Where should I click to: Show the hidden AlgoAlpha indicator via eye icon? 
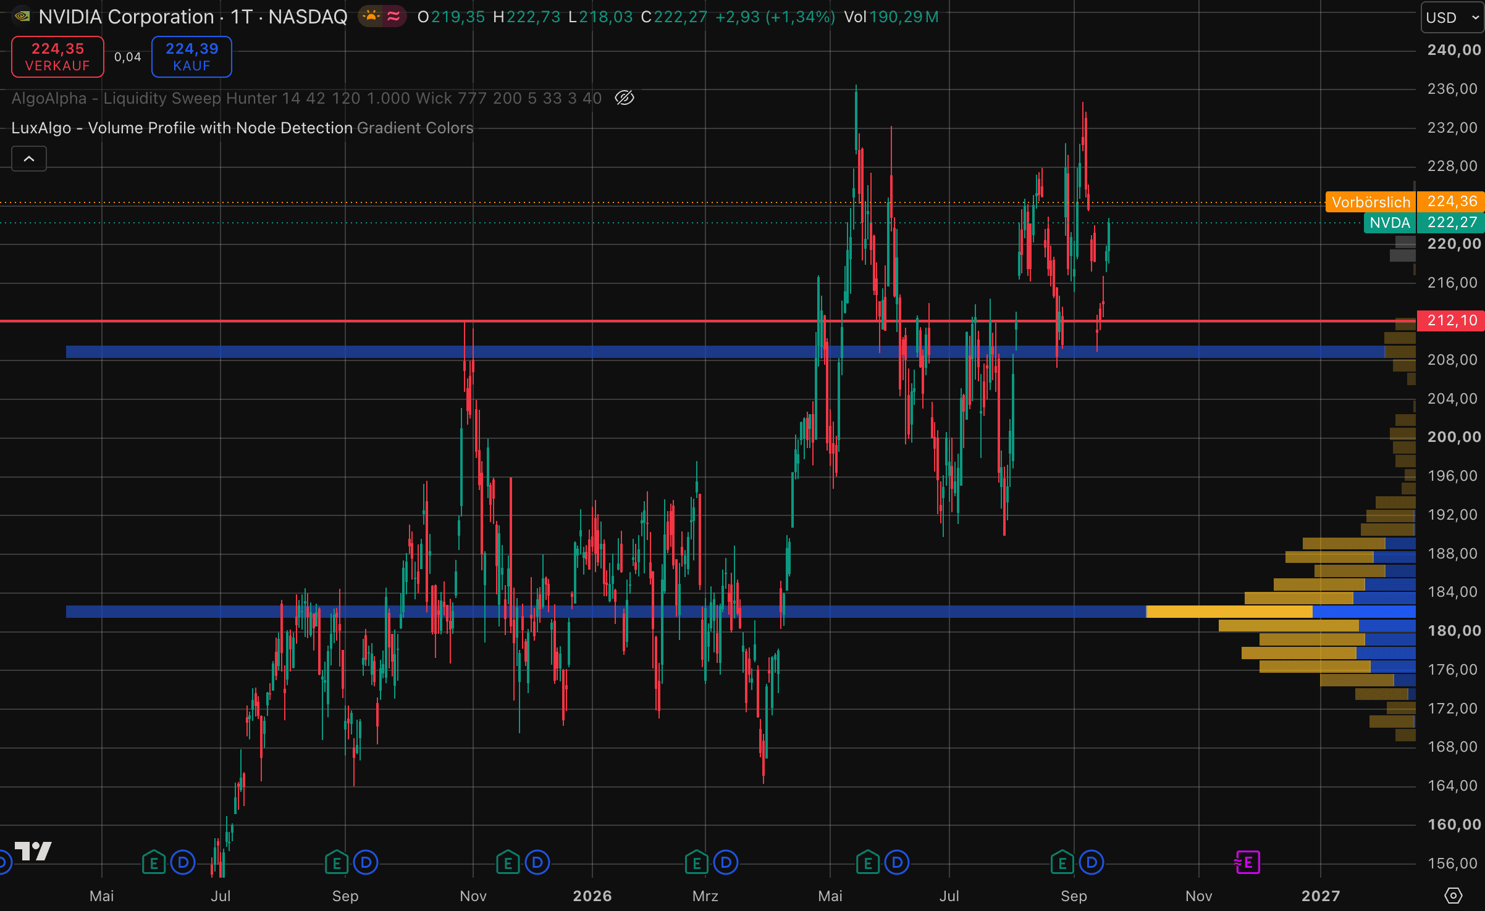coord(625,98)
